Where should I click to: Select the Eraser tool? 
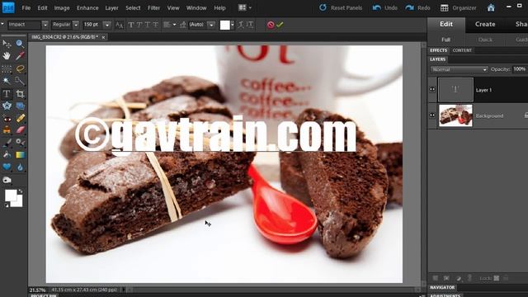tap(20, 130)
